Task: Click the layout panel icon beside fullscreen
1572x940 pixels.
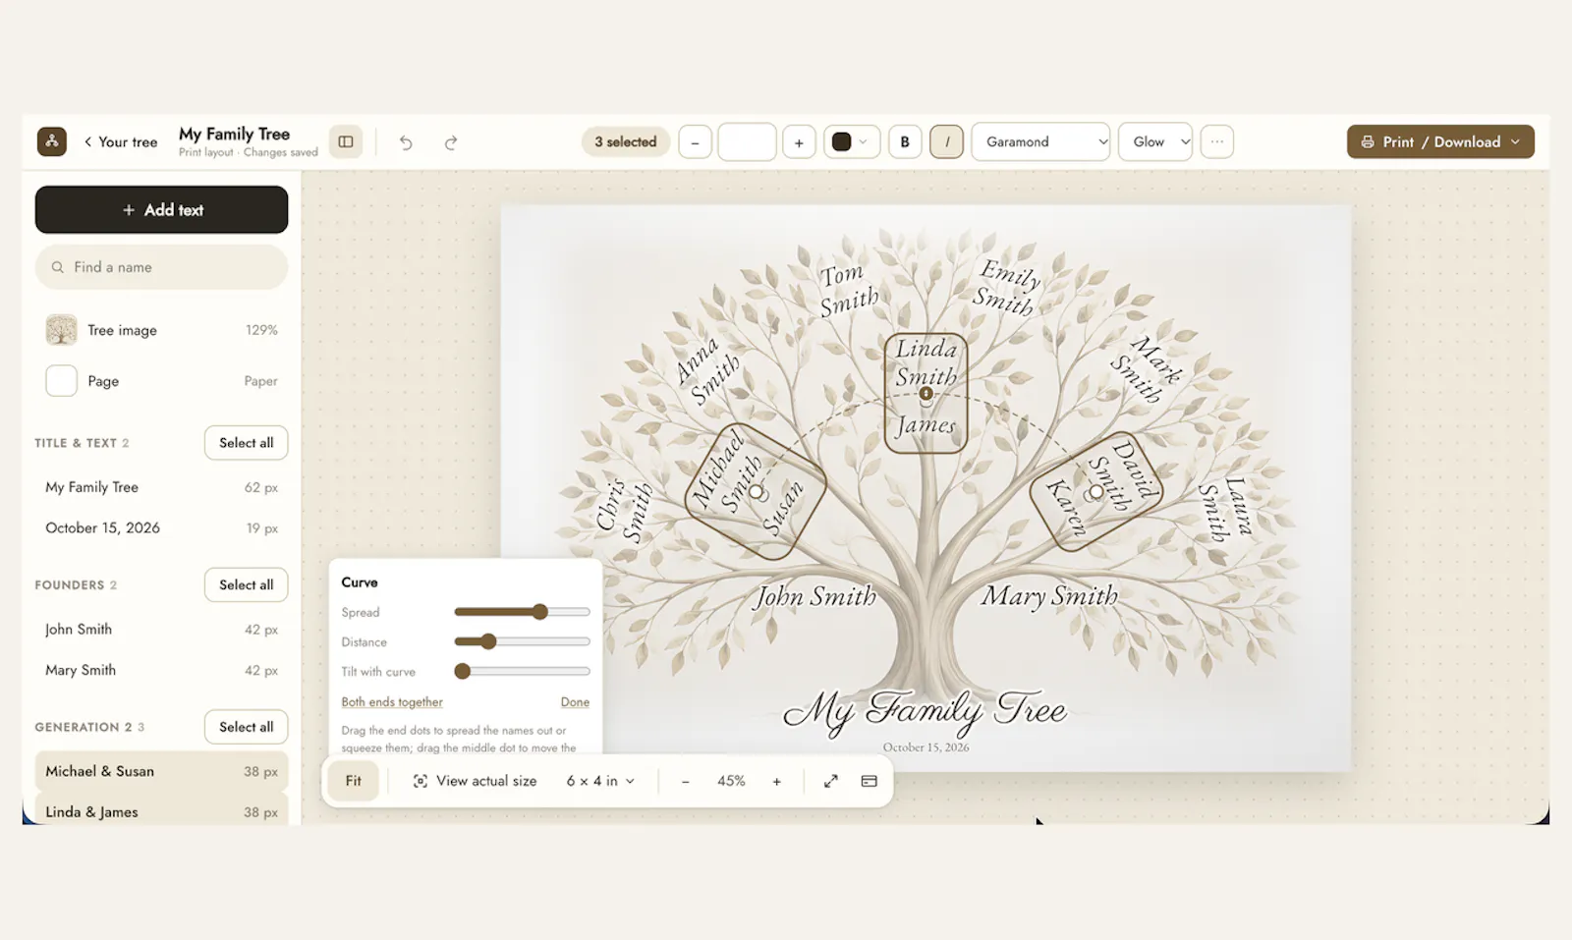Action: click(x=870, y=781)
